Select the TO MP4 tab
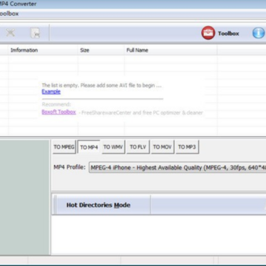The height and width of the screenshot is (266, 266). 89,147
